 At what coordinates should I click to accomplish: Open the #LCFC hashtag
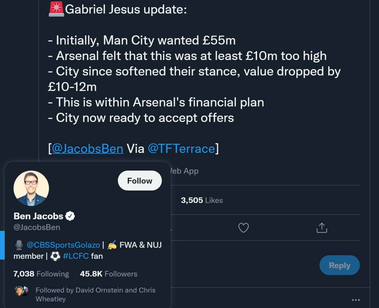76,256
